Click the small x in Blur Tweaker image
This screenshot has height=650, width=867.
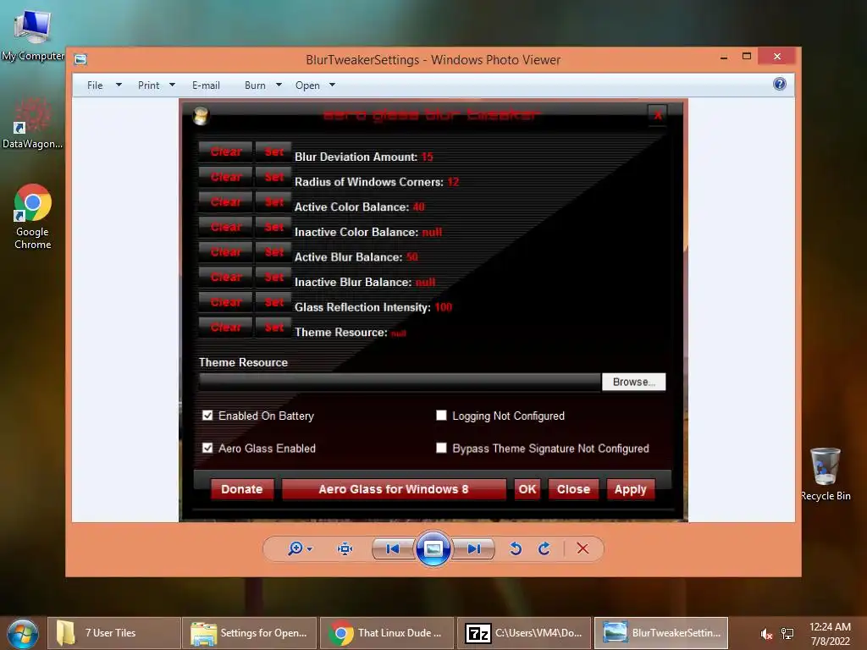click(657, 115)
